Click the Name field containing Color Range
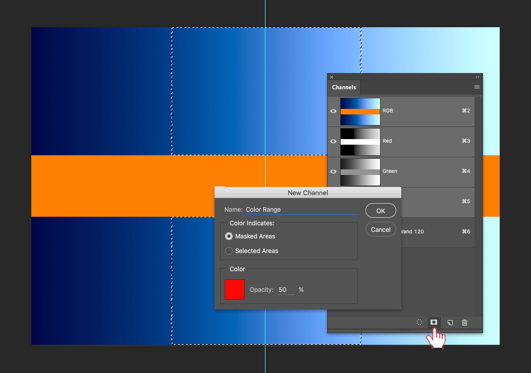Screen dimensions: 531x373 301,210
